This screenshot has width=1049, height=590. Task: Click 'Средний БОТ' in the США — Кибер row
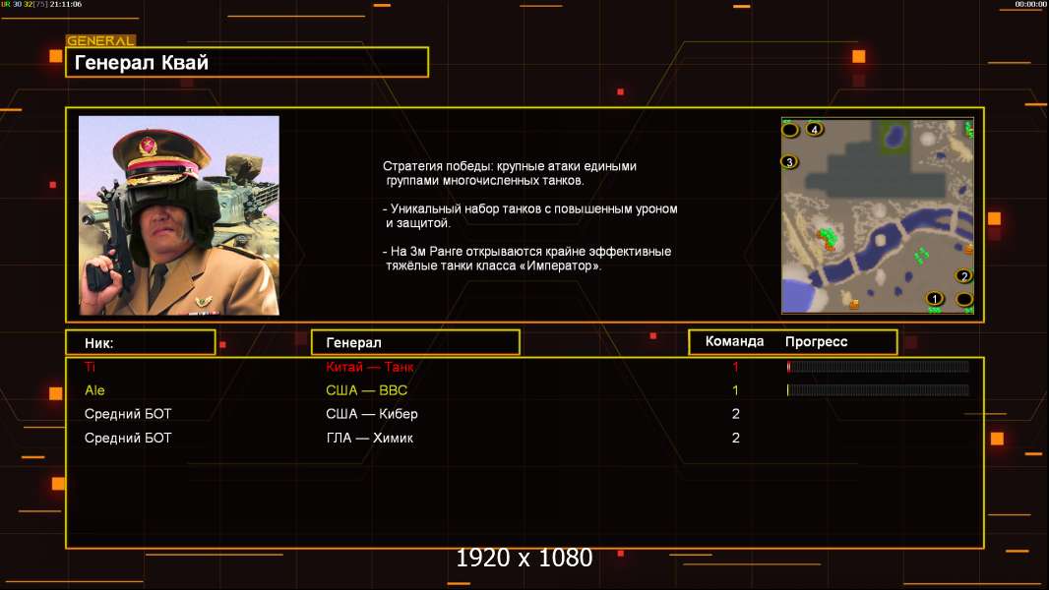[x=128, y=414]
